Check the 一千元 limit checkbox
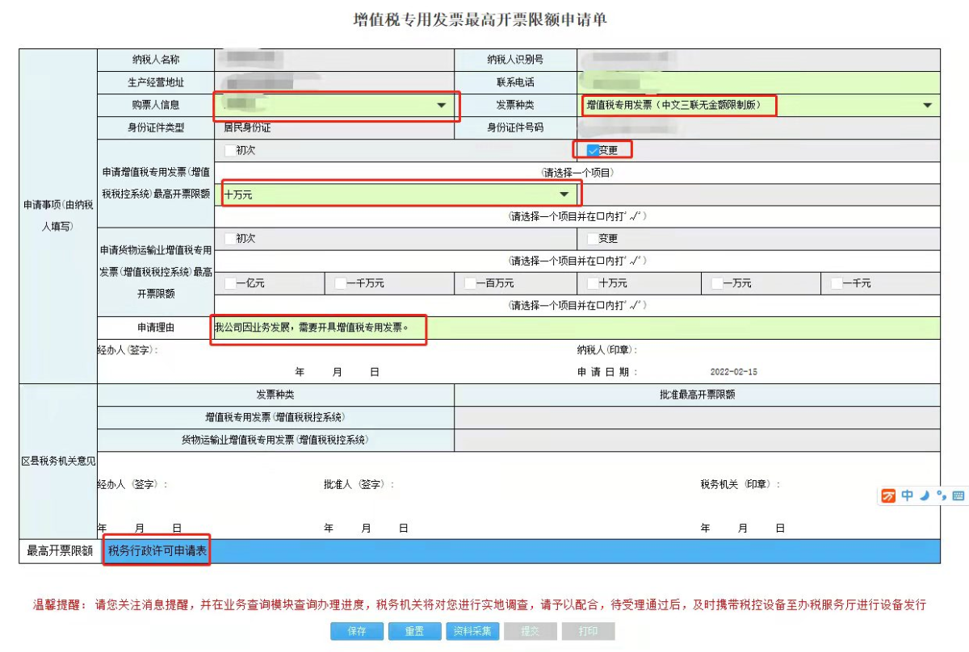The width and height of the screenshot is (969, 652). coord(837,283)
